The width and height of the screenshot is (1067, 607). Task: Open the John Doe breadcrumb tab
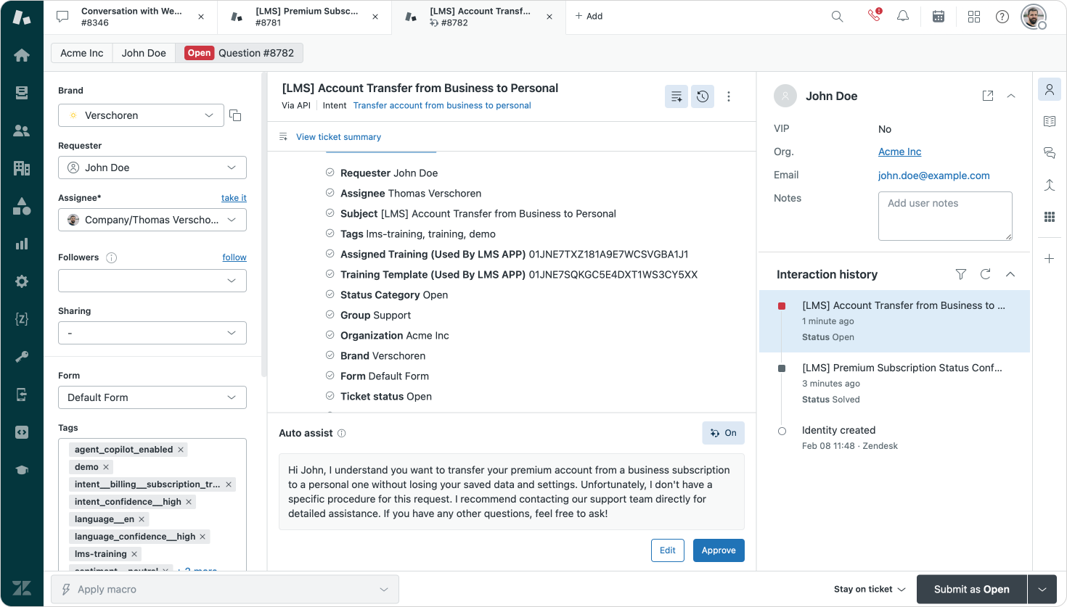(x=144, y=53)
